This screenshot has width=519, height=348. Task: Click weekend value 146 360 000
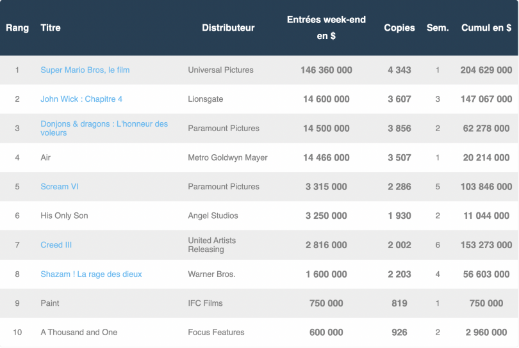tap(326, 70)
